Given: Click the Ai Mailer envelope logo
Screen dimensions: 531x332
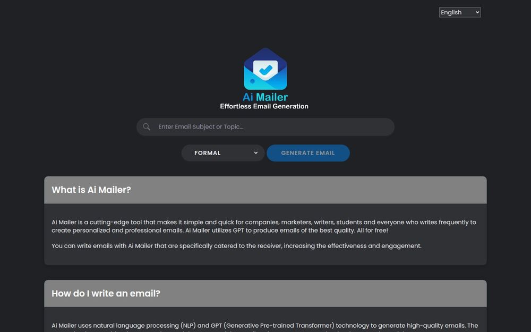Looking at the screenshot, I should click(x=265, y=69).
